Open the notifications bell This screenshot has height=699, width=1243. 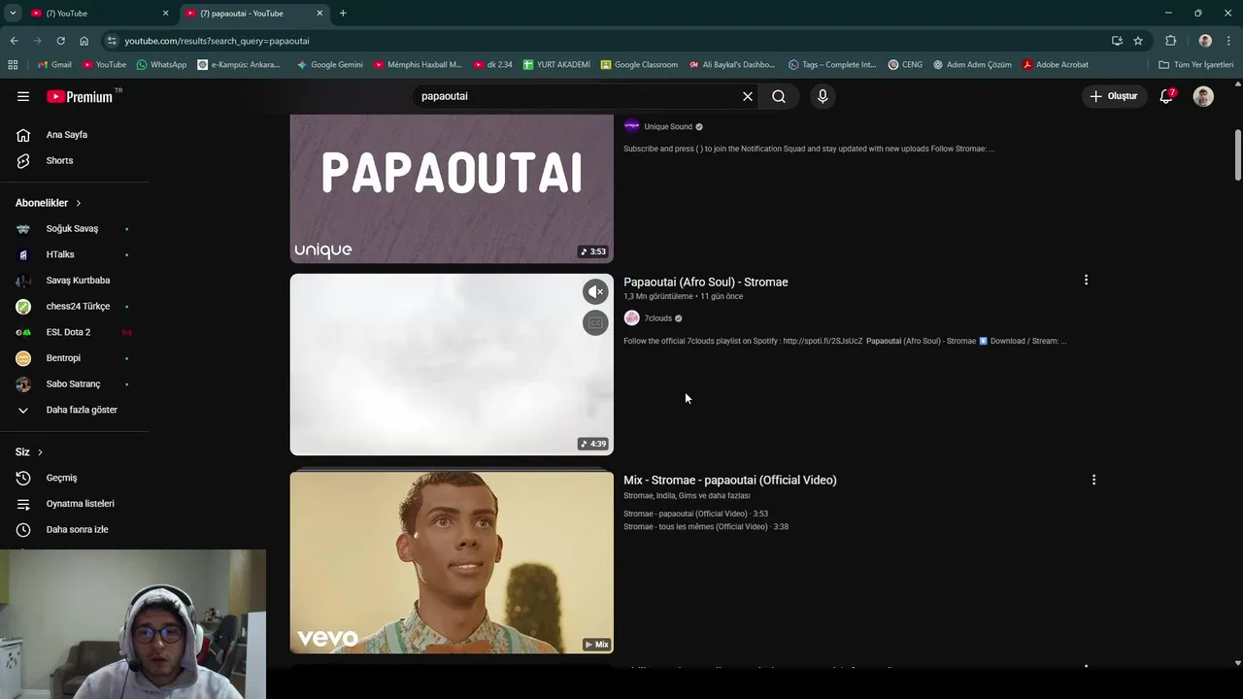(x=1166, y=96)
